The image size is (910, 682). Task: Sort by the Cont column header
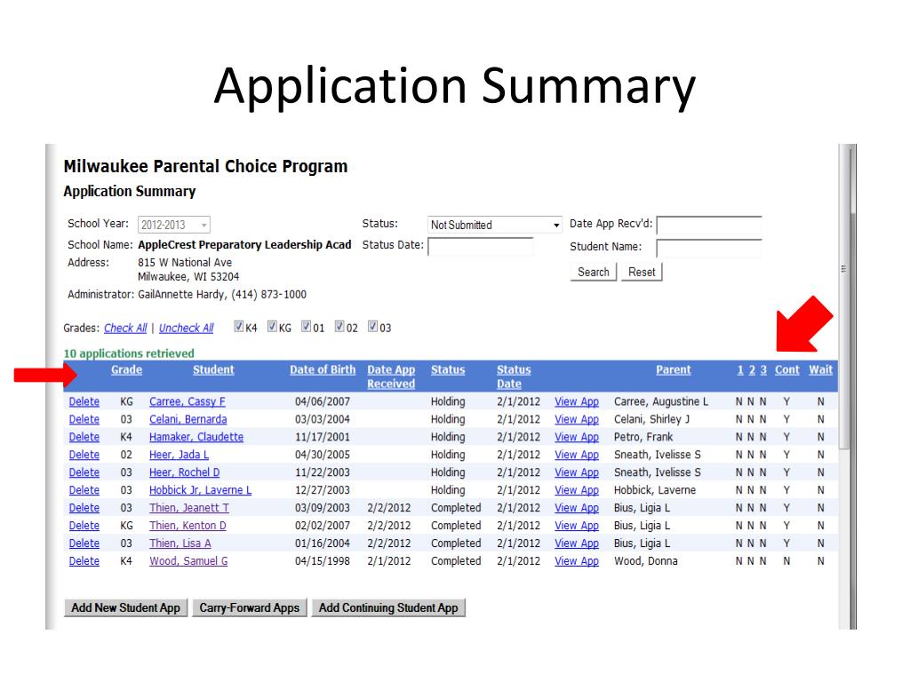[787, 369]
